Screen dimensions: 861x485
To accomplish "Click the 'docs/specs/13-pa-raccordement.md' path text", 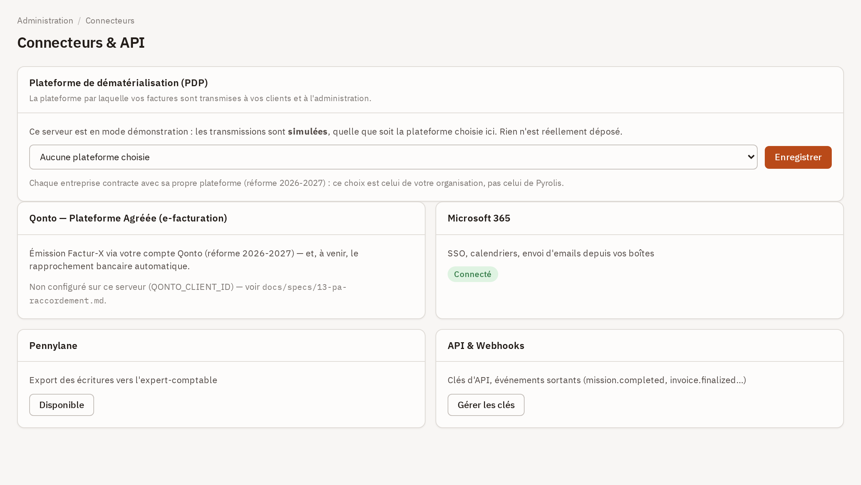I will pos(188,294).
